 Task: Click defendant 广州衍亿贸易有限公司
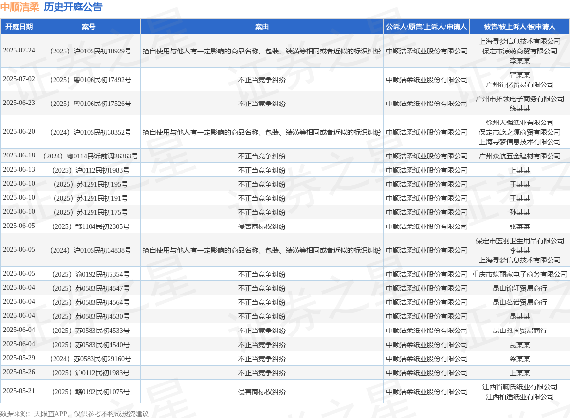[x=519, y=85]
